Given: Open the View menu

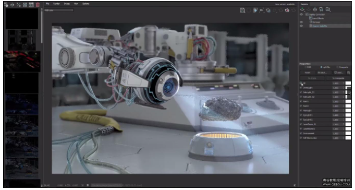Looking at the screenshot, I should 76,4.
